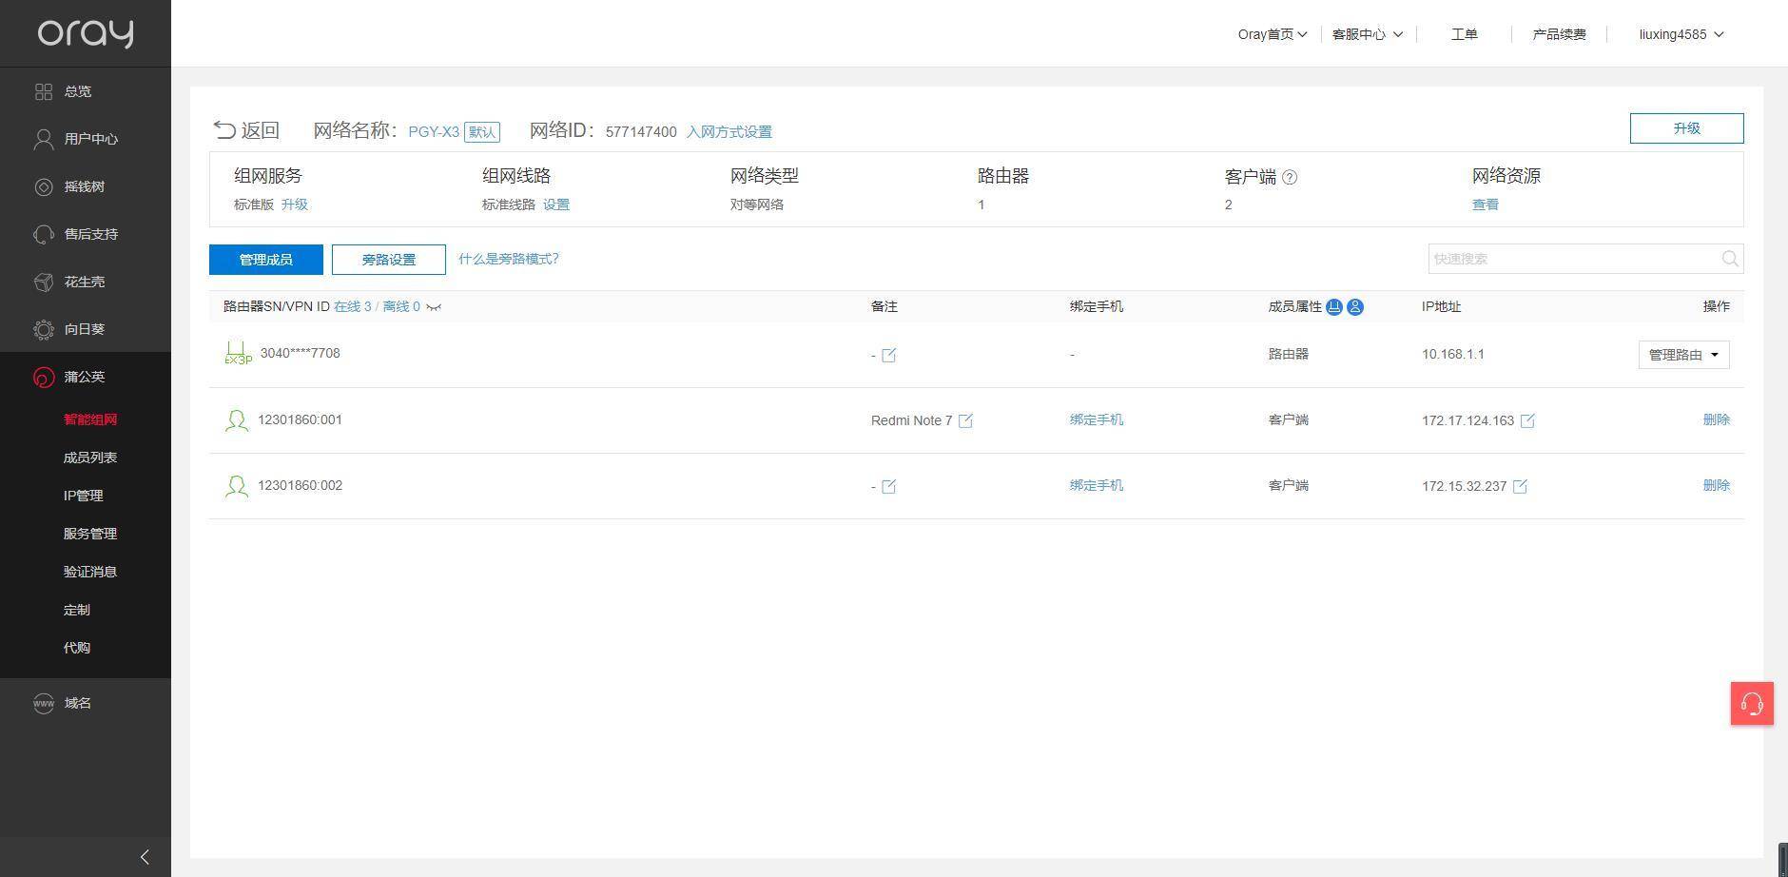Viewport: 1788px width, 877px height.
Task: Open the help question mark beside 客户端
Action: point(1290,176)
